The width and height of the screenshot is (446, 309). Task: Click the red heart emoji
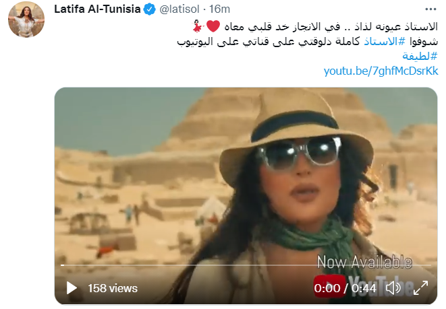coord(213,26)
